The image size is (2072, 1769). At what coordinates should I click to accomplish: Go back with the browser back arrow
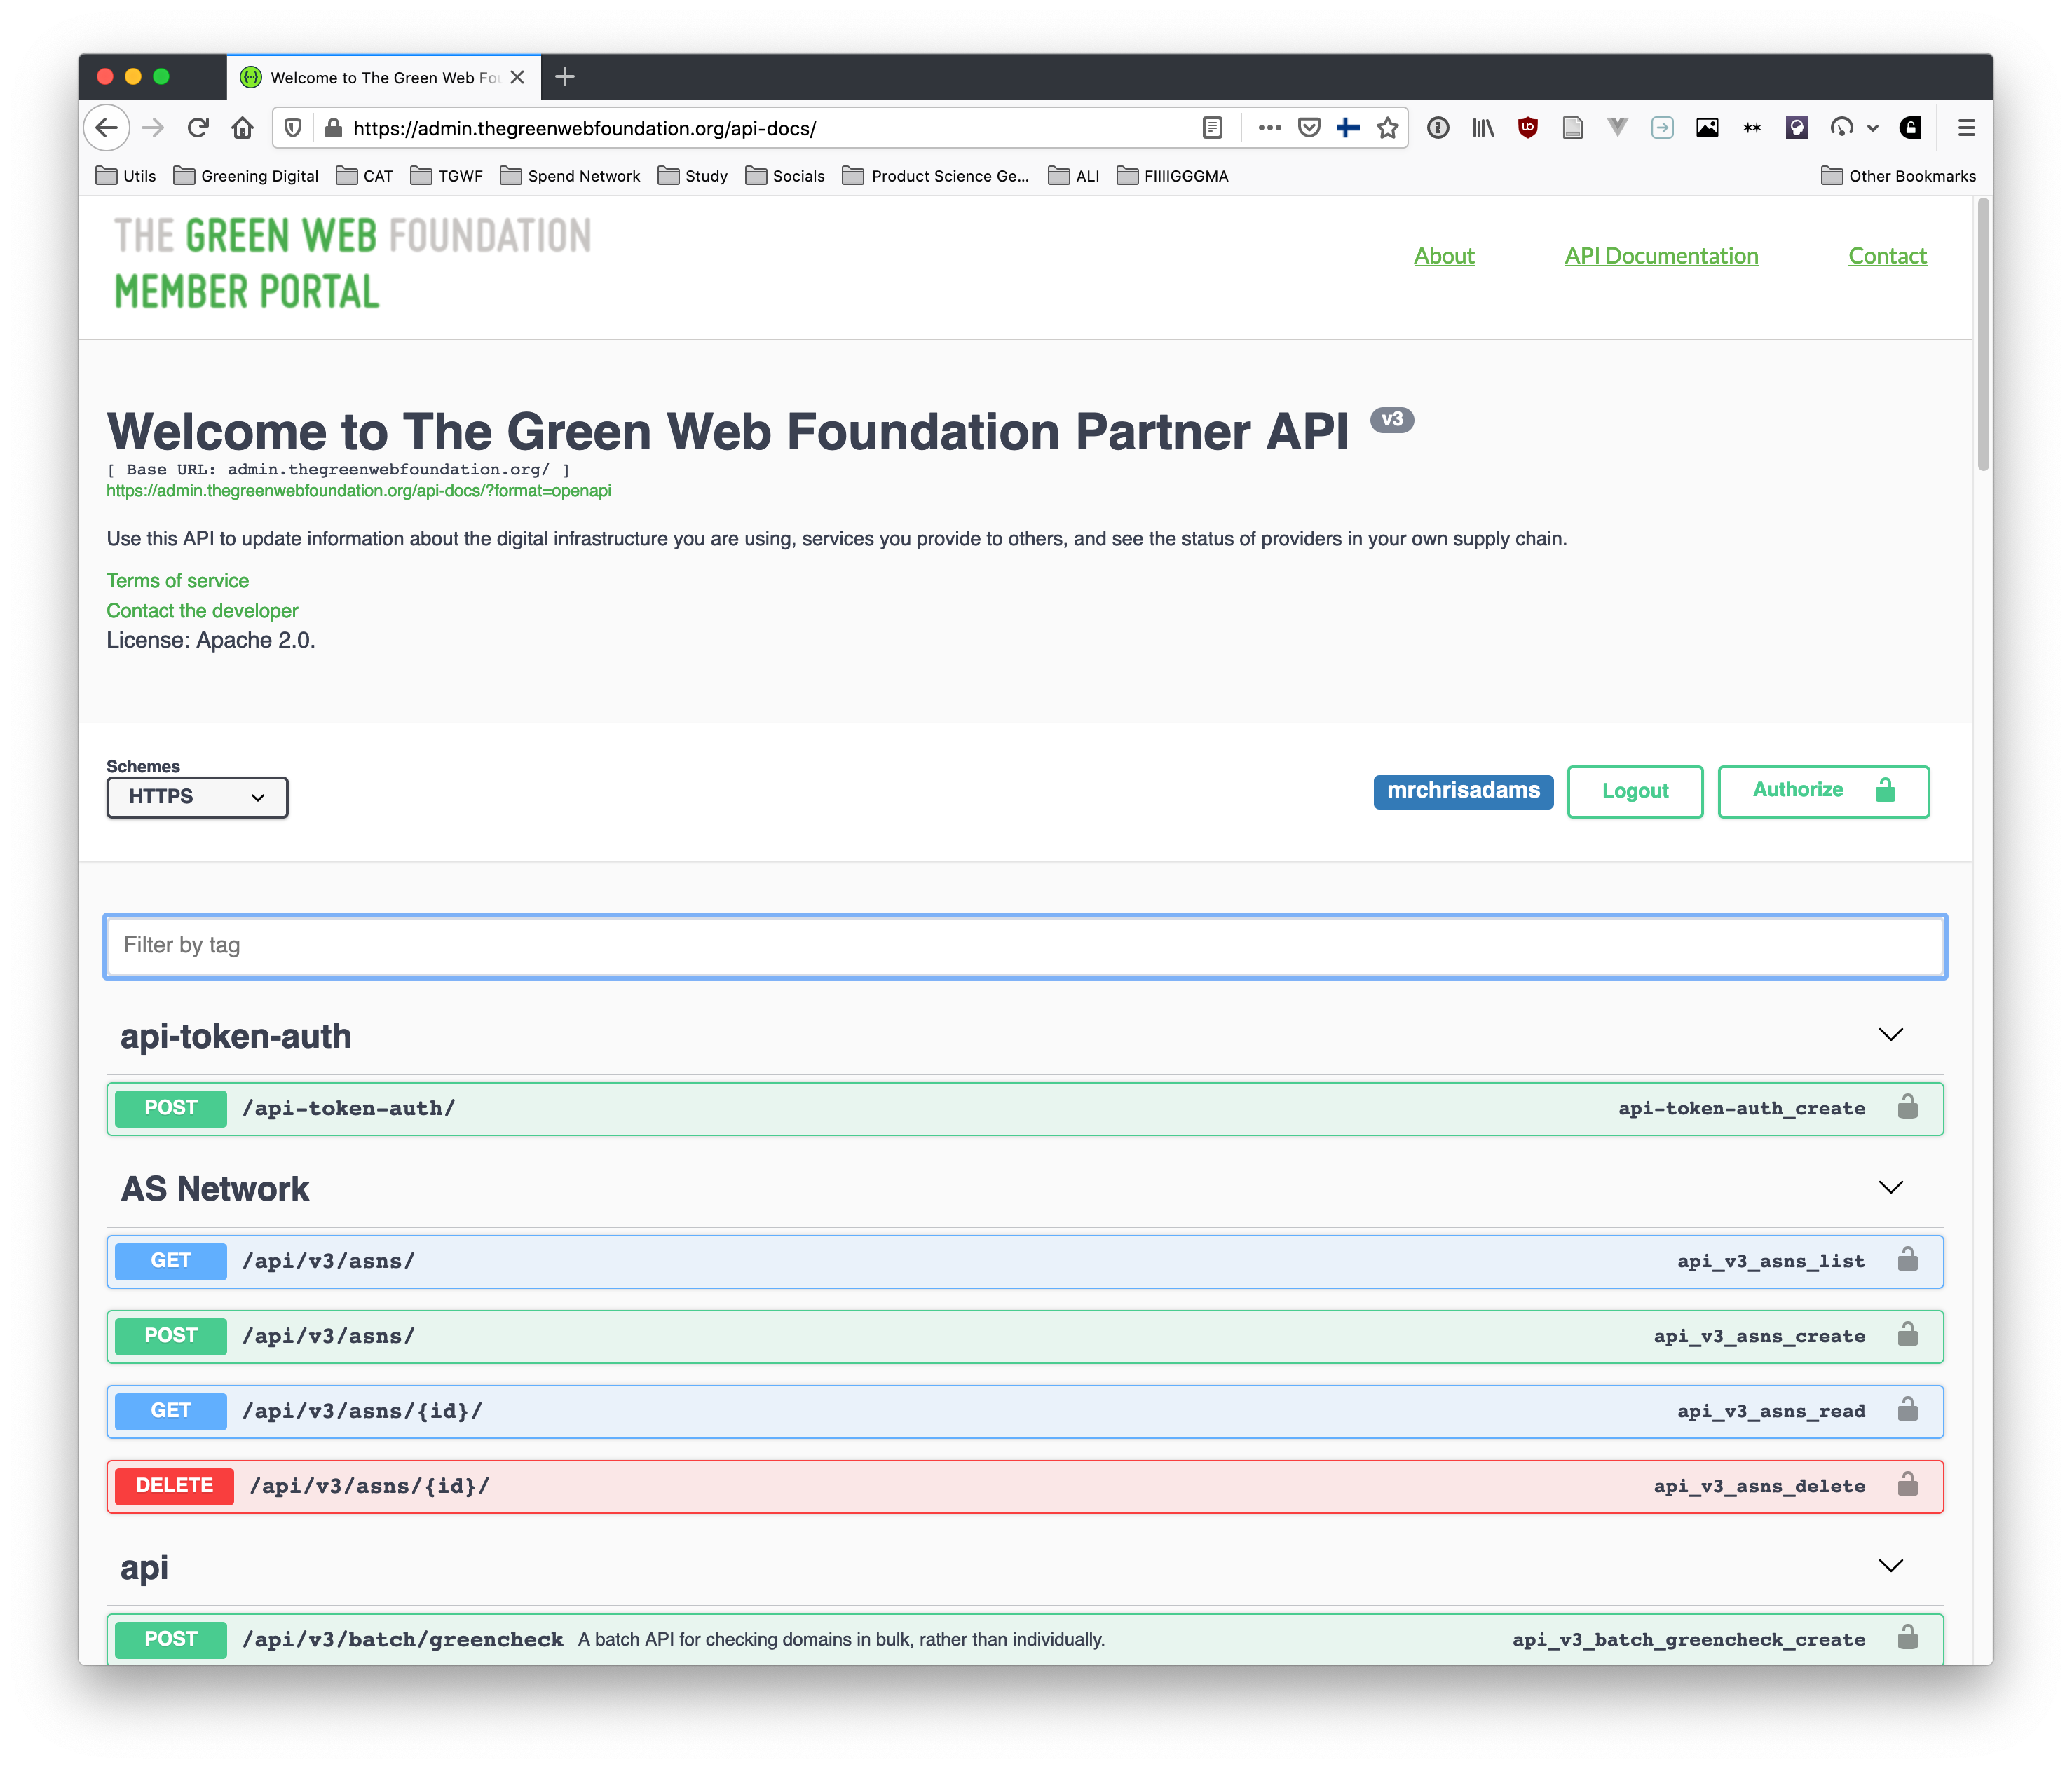tap(107, 128)
